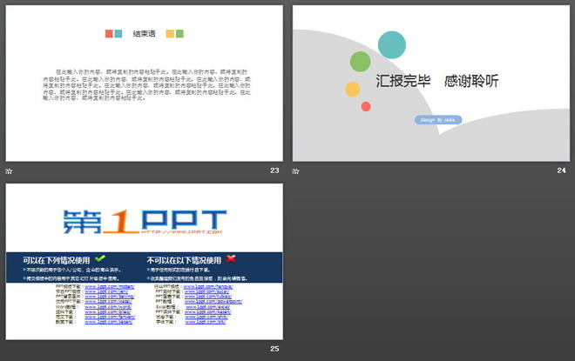This screenshot has width=575, height=361.
Task: Click the 第1PPT logo on slide 25
Action: point(145,222)
